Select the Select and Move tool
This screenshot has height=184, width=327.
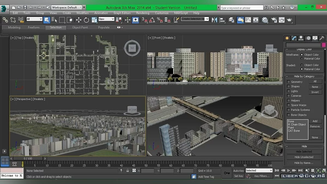tap(79, 20)
